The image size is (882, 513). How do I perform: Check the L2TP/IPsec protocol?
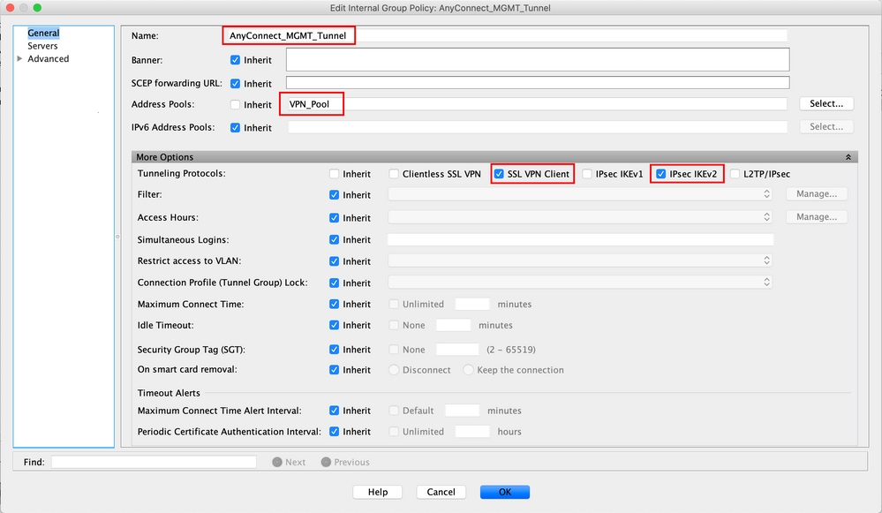[735, 174]
